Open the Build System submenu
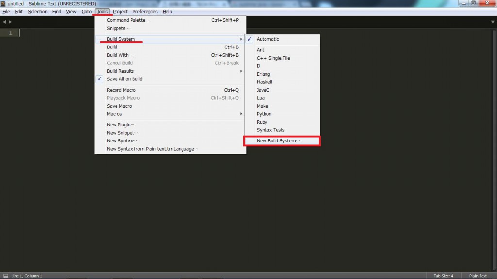Image resolution: width=497 pixels, height=279 pixels. pyautogui.click(x=120, y=39)
